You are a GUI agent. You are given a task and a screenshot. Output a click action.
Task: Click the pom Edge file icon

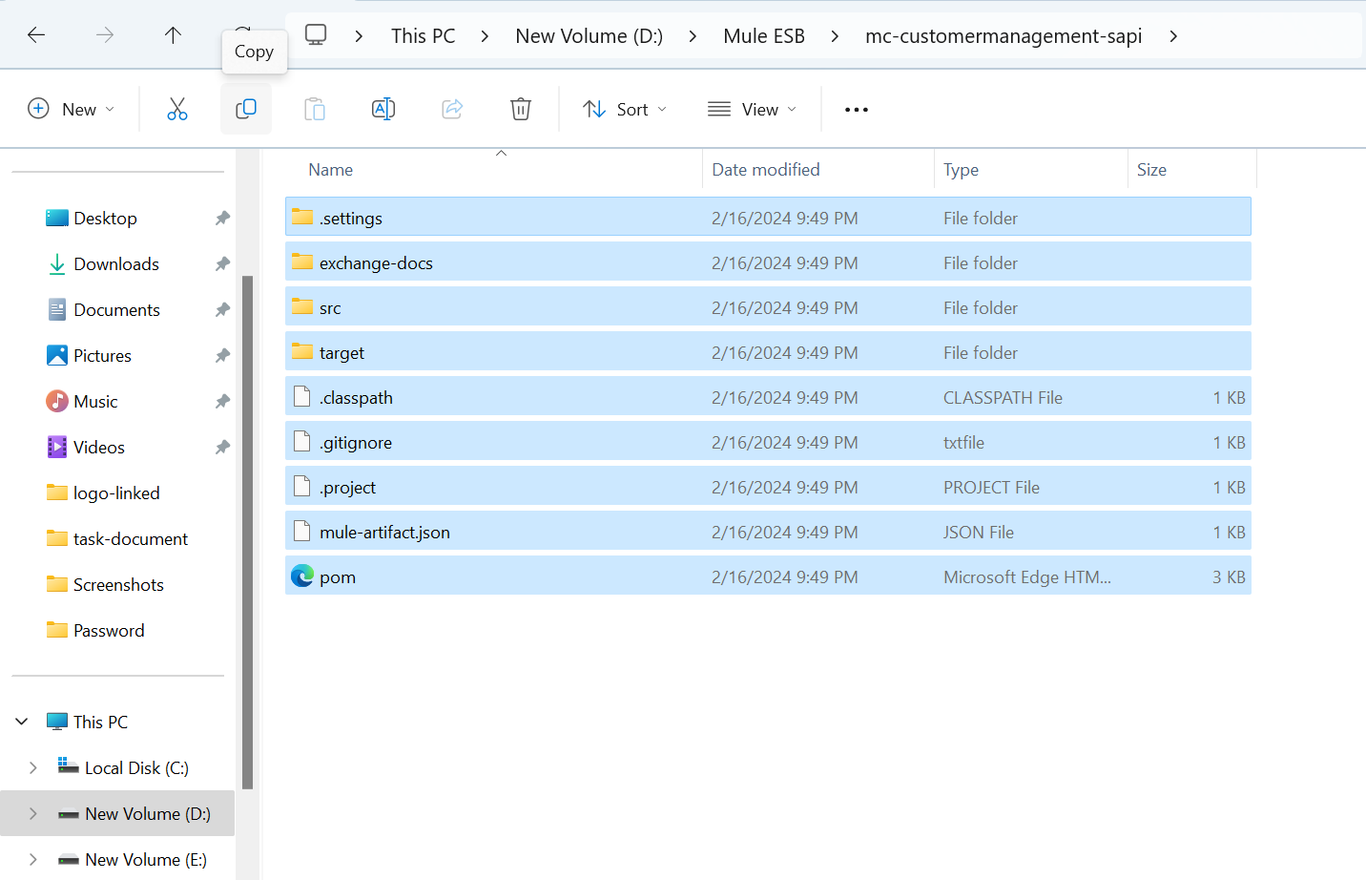[x=302, y=576]
